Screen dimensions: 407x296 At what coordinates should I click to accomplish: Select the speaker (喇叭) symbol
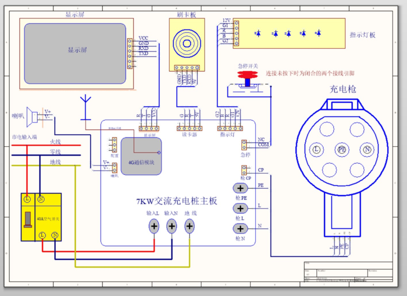tap(34, 117)
